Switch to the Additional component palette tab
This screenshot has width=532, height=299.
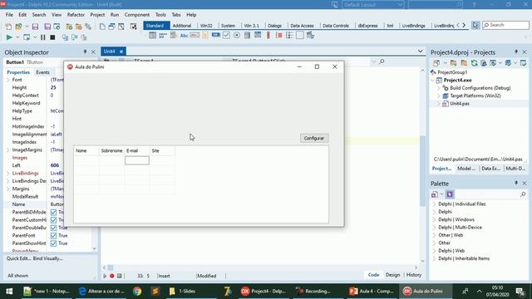182,26
